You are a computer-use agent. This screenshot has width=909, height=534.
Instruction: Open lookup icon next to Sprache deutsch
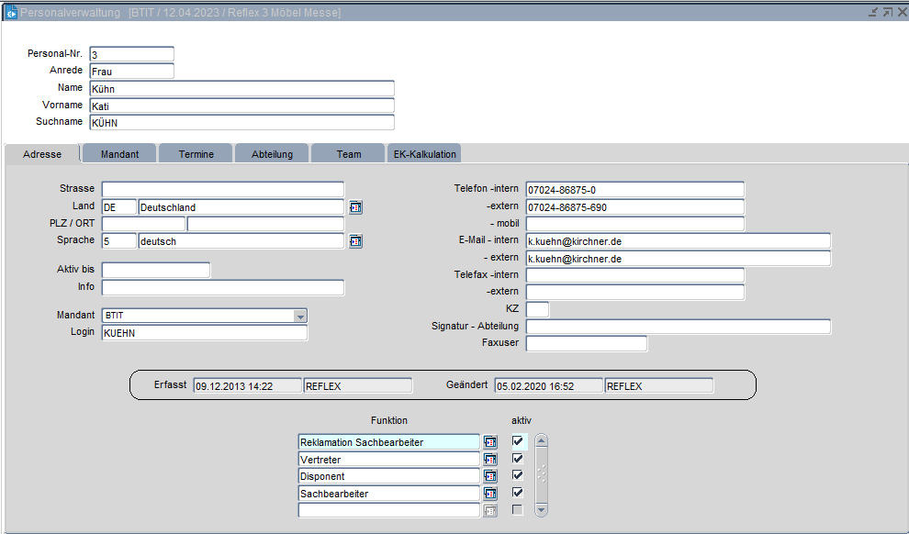click(x=355, y=241)
